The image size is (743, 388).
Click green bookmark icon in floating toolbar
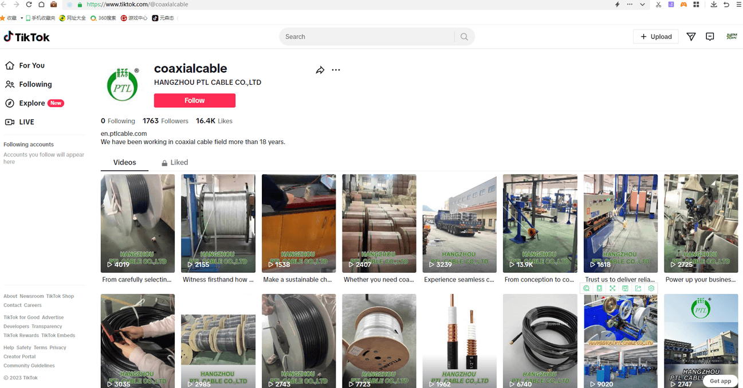click(x=599, y=288)
